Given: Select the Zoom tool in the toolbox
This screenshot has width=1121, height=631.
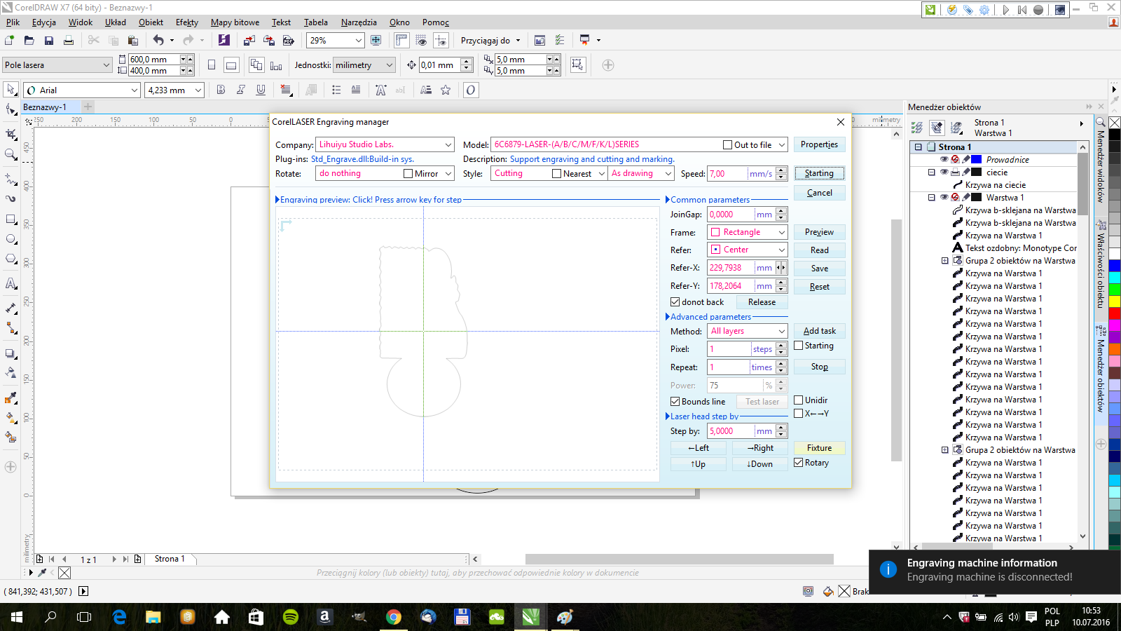Looking at the screenshot, I should tap(11, 154).
